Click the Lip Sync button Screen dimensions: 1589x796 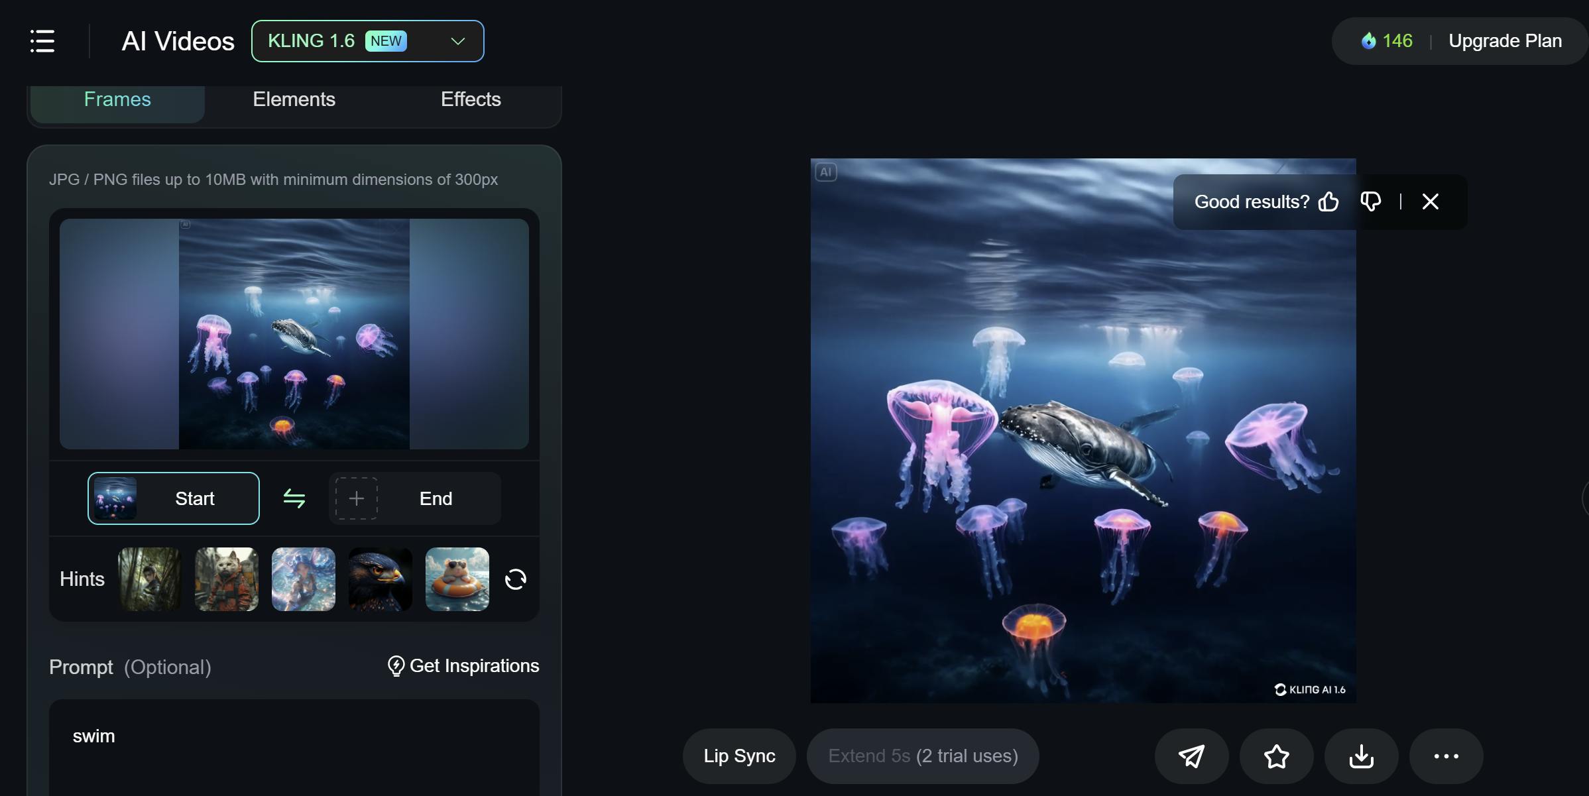[x=739, y=756]
